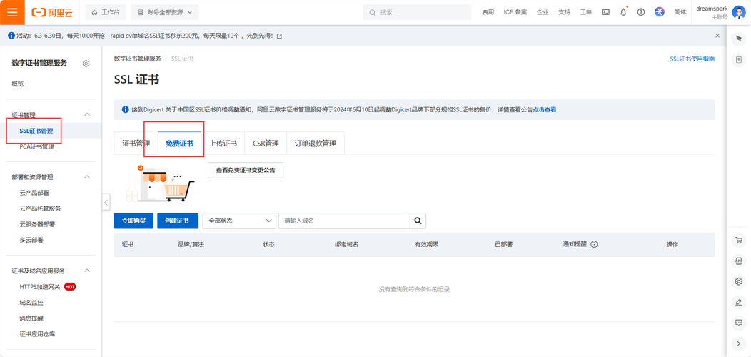The height and width of the screenshot is (357, 751).
Task: Collapse the 部署和资源管理 section
Action: click(87, 177)
